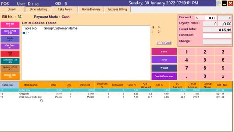
Task: Select the highlighted Butter Nan row
Action: coord(116,90)
